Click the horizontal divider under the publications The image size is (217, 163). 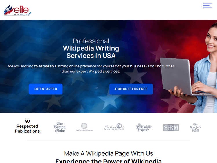coord(108,140)
